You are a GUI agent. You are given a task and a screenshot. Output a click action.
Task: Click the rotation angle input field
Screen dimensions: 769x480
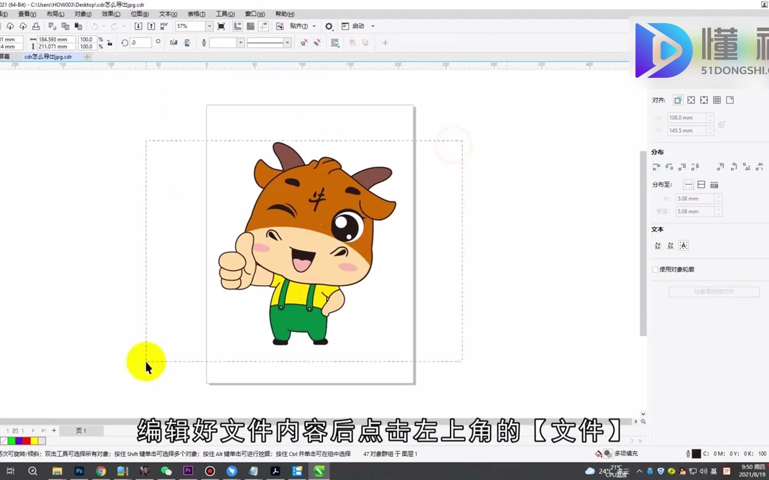pos(140,43)
